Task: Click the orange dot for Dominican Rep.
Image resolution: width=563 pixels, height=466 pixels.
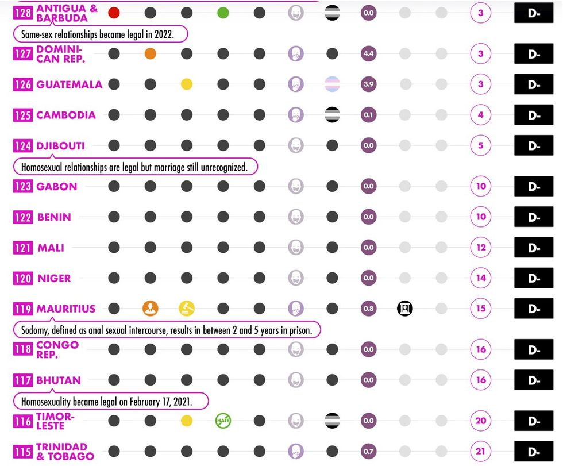Action: tap(151, 54)
